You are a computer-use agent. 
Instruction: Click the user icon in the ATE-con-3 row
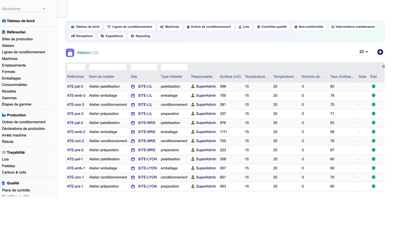193,105
